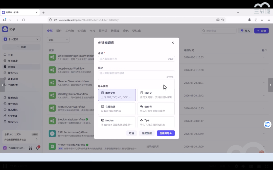Select the 在线数据 import type card
The width and height of the screenshot is (273, 170).
click(117, 109)
